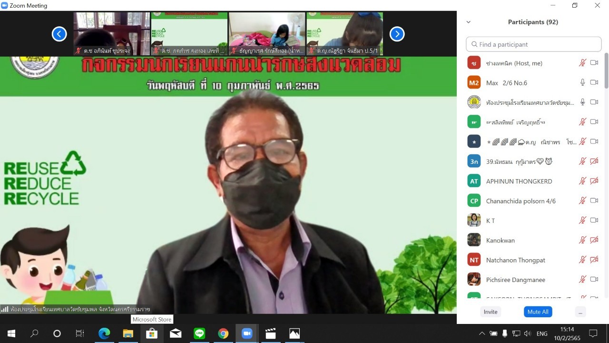Screen dimensions: 609x343
Task: Click video camera icon next to K T
Action: click(x=594, y=220)
